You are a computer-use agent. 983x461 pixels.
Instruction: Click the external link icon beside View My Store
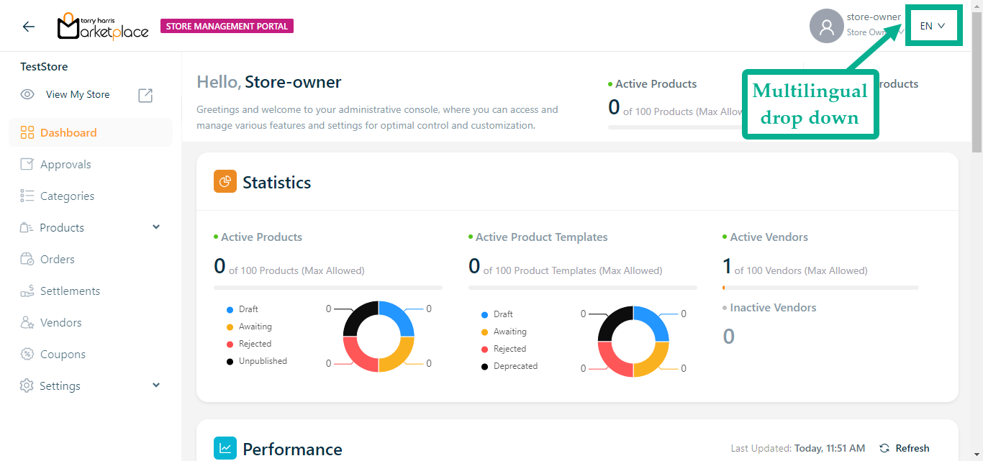coord(145,95)
